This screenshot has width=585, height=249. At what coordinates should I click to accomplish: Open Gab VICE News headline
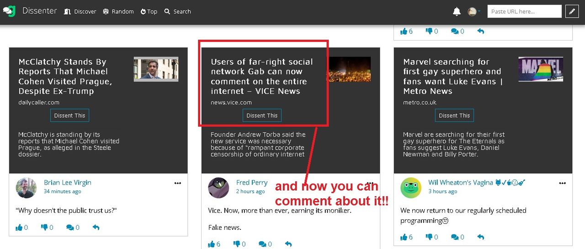pos(262,76)
